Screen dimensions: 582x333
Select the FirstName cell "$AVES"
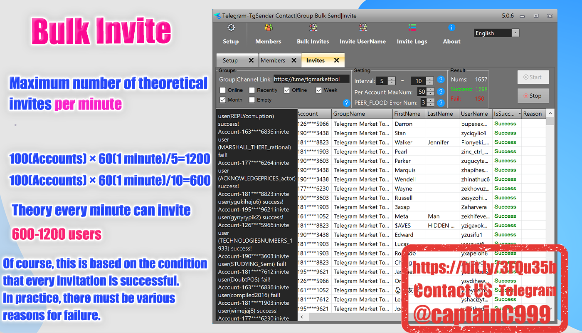coord(409,226)
